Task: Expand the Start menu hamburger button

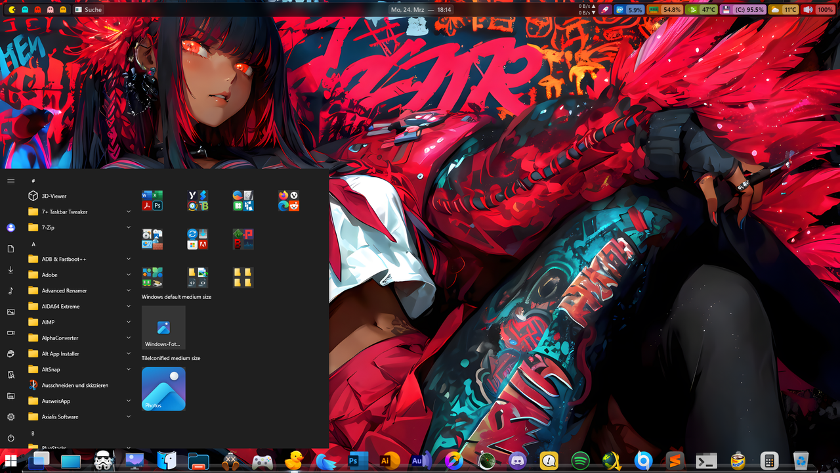Action: pyautogui.click(x=10, y=181)
